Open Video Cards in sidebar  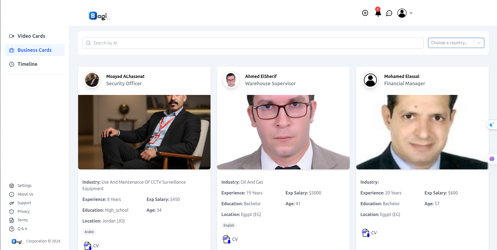coord(31,36)
